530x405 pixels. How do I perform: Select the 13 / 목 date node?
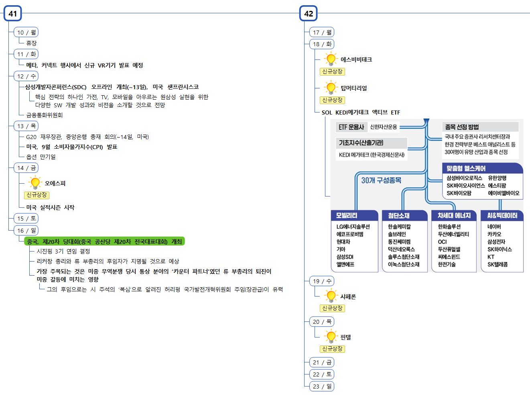point(26,126)
